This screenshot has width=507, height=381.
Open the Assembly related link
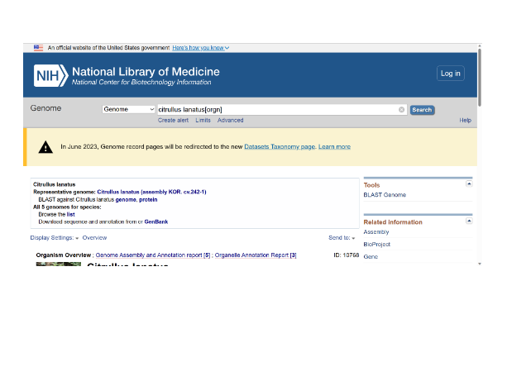pos(376,232)
